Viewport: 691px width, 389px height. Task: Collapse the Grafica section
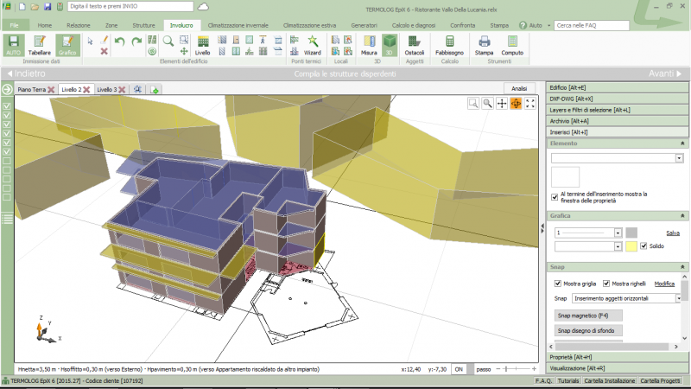(x=683, y=215)
